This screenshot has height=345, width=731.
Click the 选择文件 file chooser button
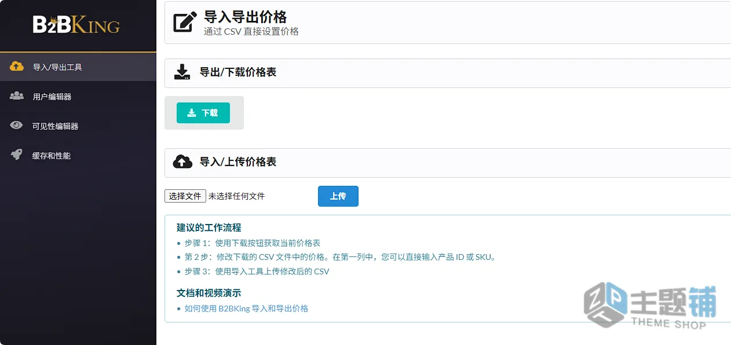coord(185,196)
